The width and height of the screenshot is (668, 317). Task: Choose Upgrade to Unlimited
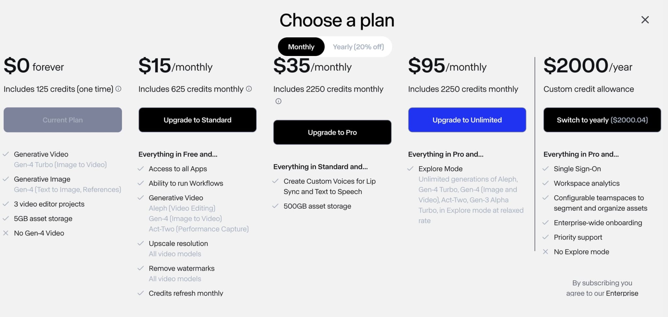point(467,120)
